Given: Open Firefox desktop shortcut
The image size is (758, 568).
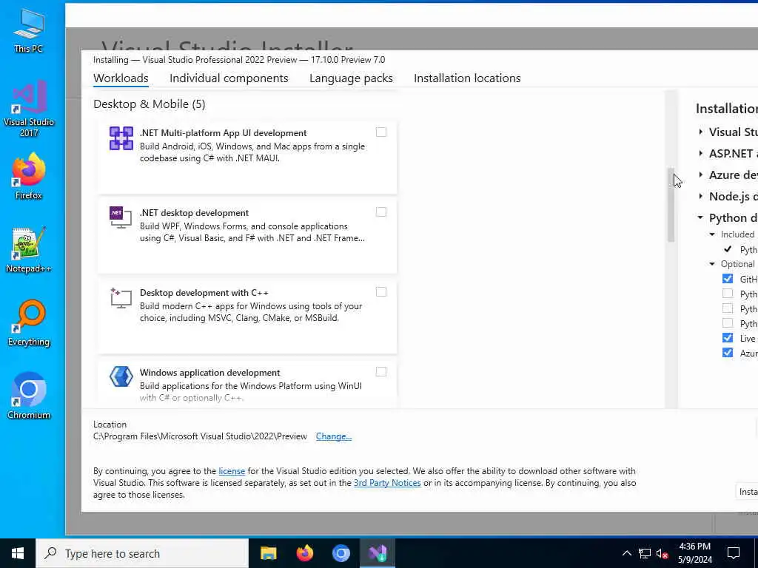Looking at the screenshot, I should pyautogui.click(x=29, y=176).
